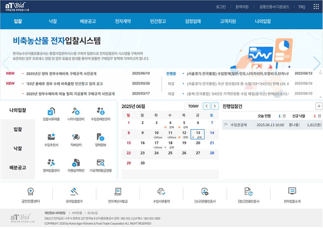Open the 공인인증센터 badge icon
Viewport: 323px width, 228px height.
[x=31, y=192]
